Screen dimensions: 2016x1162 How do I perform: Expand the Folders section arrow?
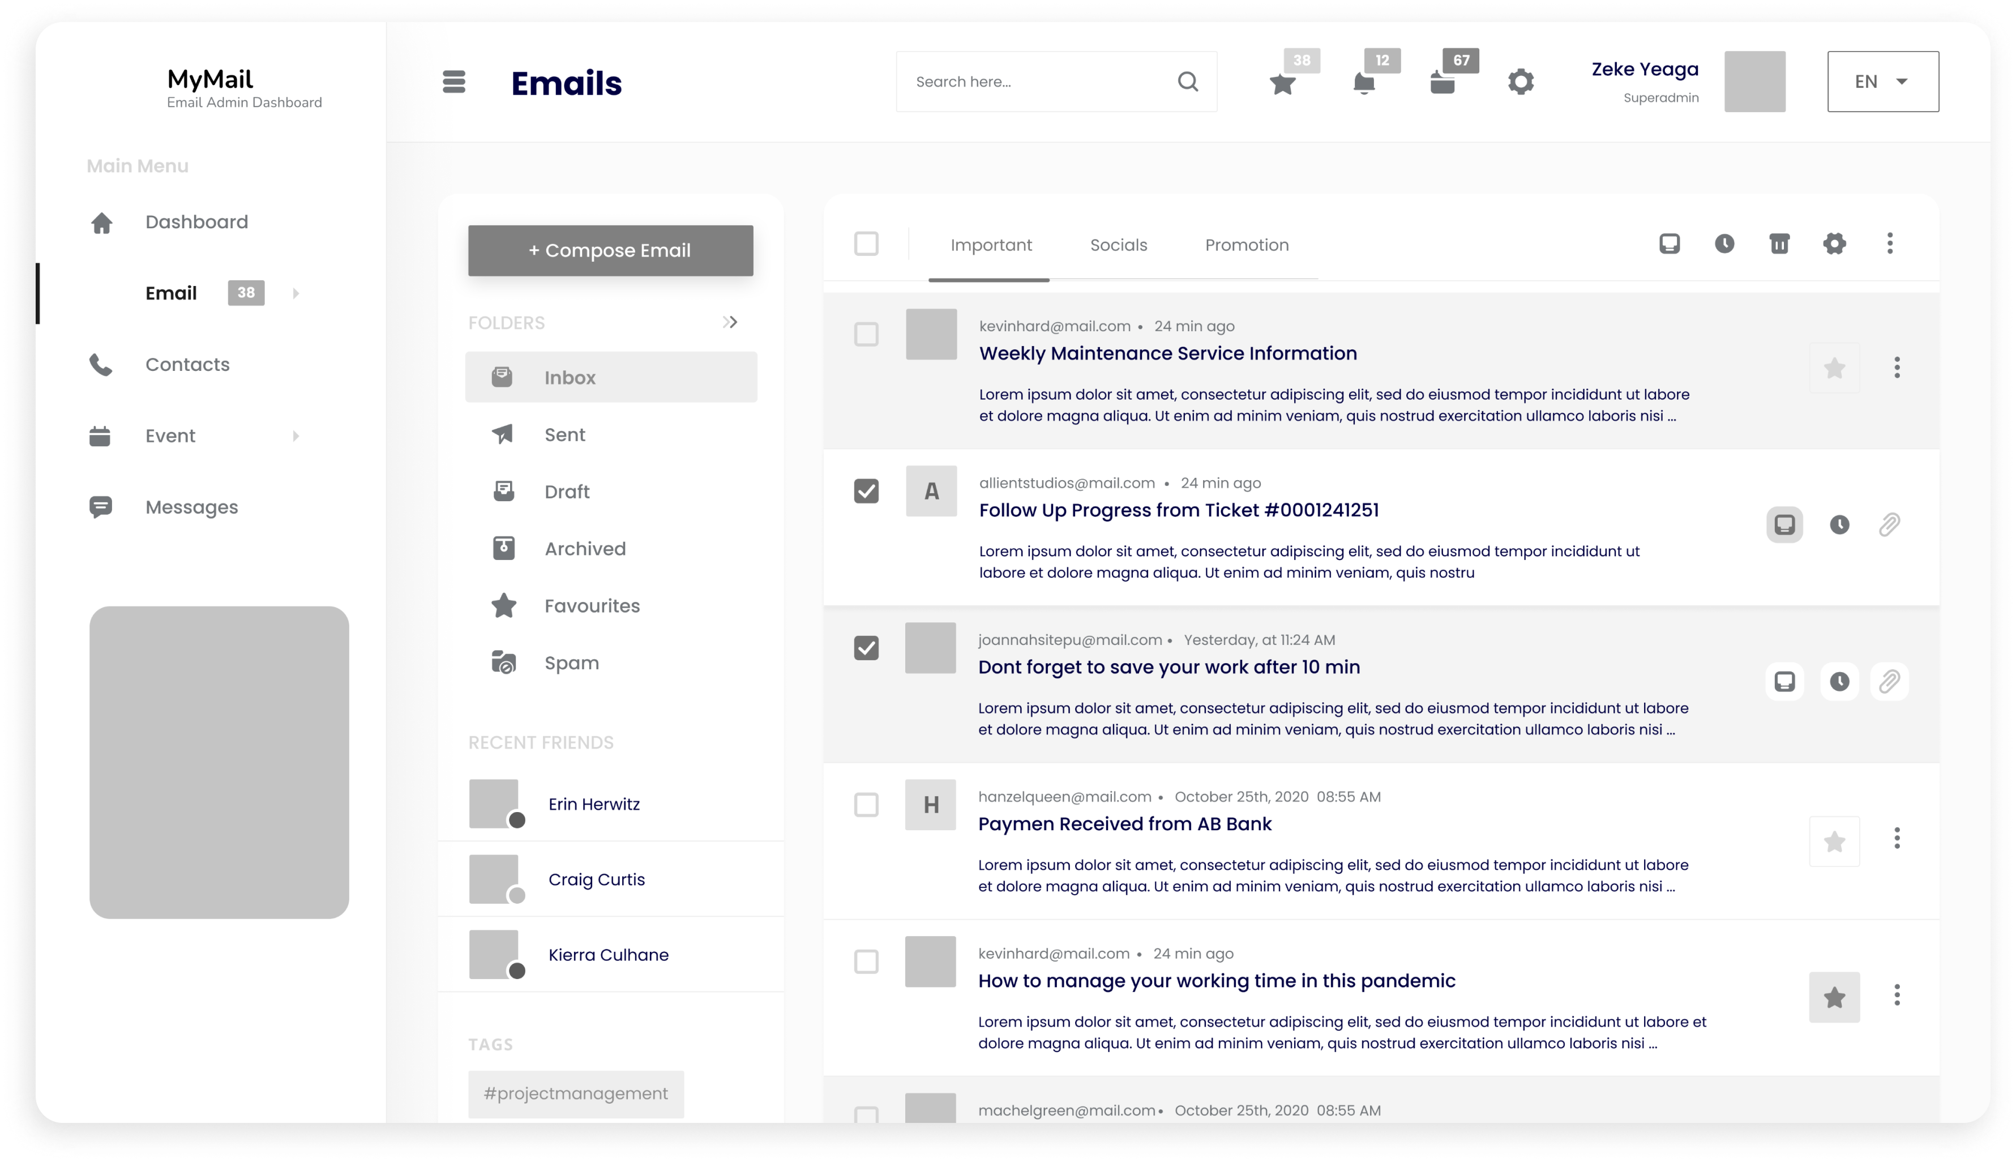click(x=731, y=323)
